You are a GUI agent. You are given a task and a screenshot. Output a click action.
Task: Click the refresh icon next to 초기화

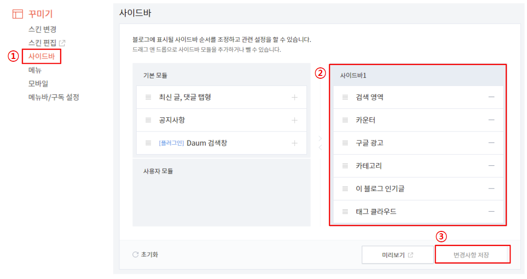pos(136,254)
